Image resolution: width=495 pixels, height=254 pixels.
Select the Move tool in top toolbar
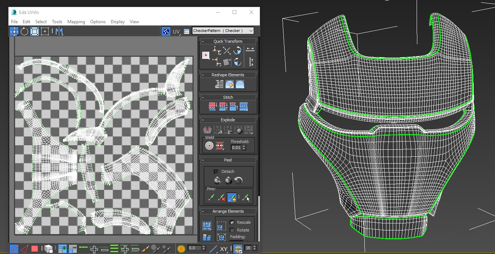pyautogui.click(x=14, y=31)
